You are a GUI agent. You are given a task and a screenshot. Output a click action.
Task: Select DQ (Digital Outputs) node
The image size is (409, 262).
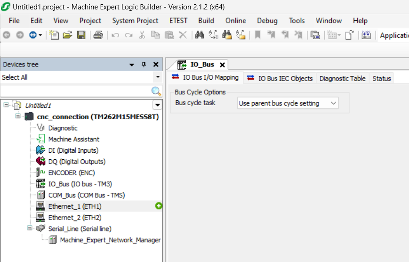click(x=77, y=162)
